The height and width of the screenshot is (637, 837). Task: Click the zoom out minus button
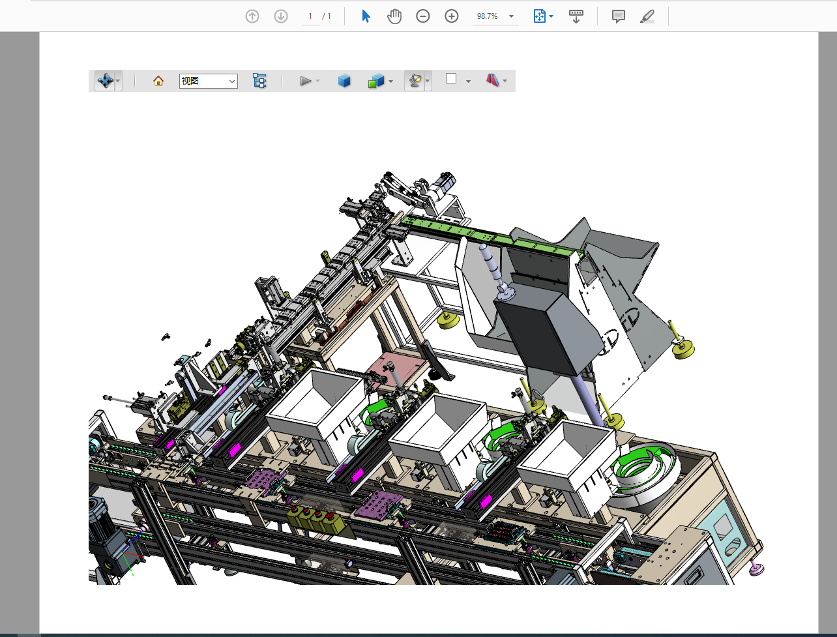[423, 16]
